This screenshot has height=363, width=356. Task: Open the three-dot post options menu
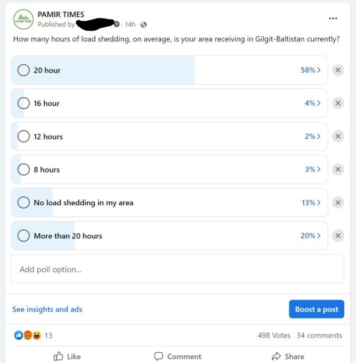(x=333, y=18)
